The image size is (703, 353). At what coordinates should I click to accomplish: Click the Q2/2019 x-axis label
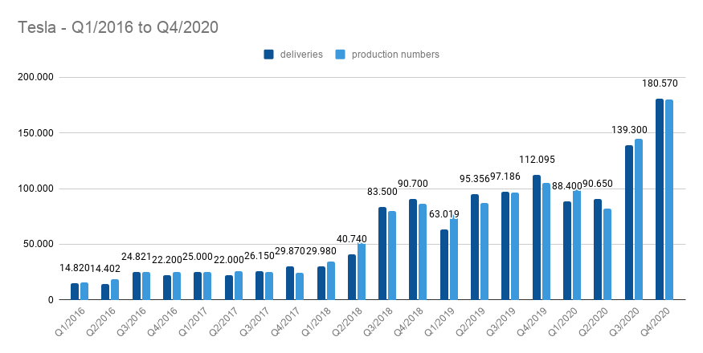[x=471, y=321]
